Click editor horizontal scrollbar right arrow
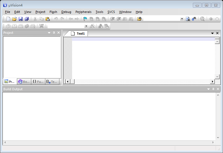 pos(212,81)
